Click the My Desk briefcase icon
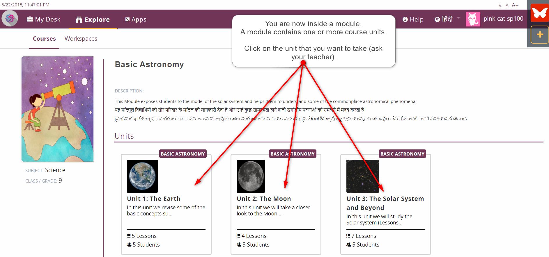Viewport: 549px width, 257px height. (x=30, y=19)
